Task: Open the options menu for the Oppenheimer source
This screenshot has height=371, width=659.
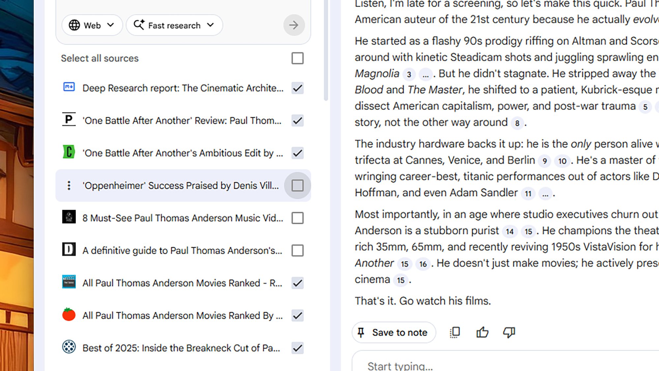Action: coord(68,186)
